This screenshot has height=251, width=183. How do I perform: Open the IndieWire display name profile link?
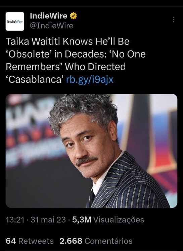pos(49,16)
